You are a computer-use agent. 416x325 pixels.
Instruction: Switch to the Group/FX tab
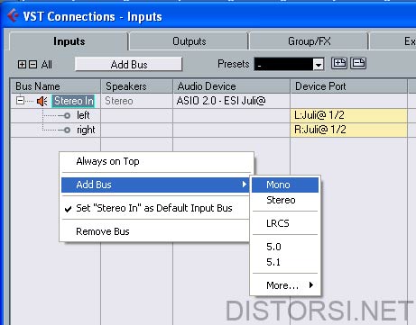point(310,41)
